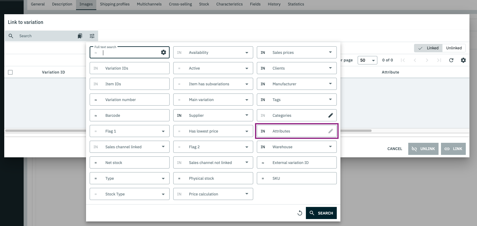Select the Linked toggle option
The height and width of the screenshot is (226, 477).
click(429, 48)
